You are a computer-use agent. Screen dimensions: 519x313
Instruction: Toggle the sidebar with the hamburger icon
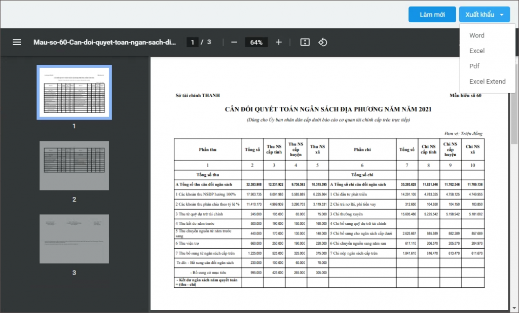(x=17, y=42)
